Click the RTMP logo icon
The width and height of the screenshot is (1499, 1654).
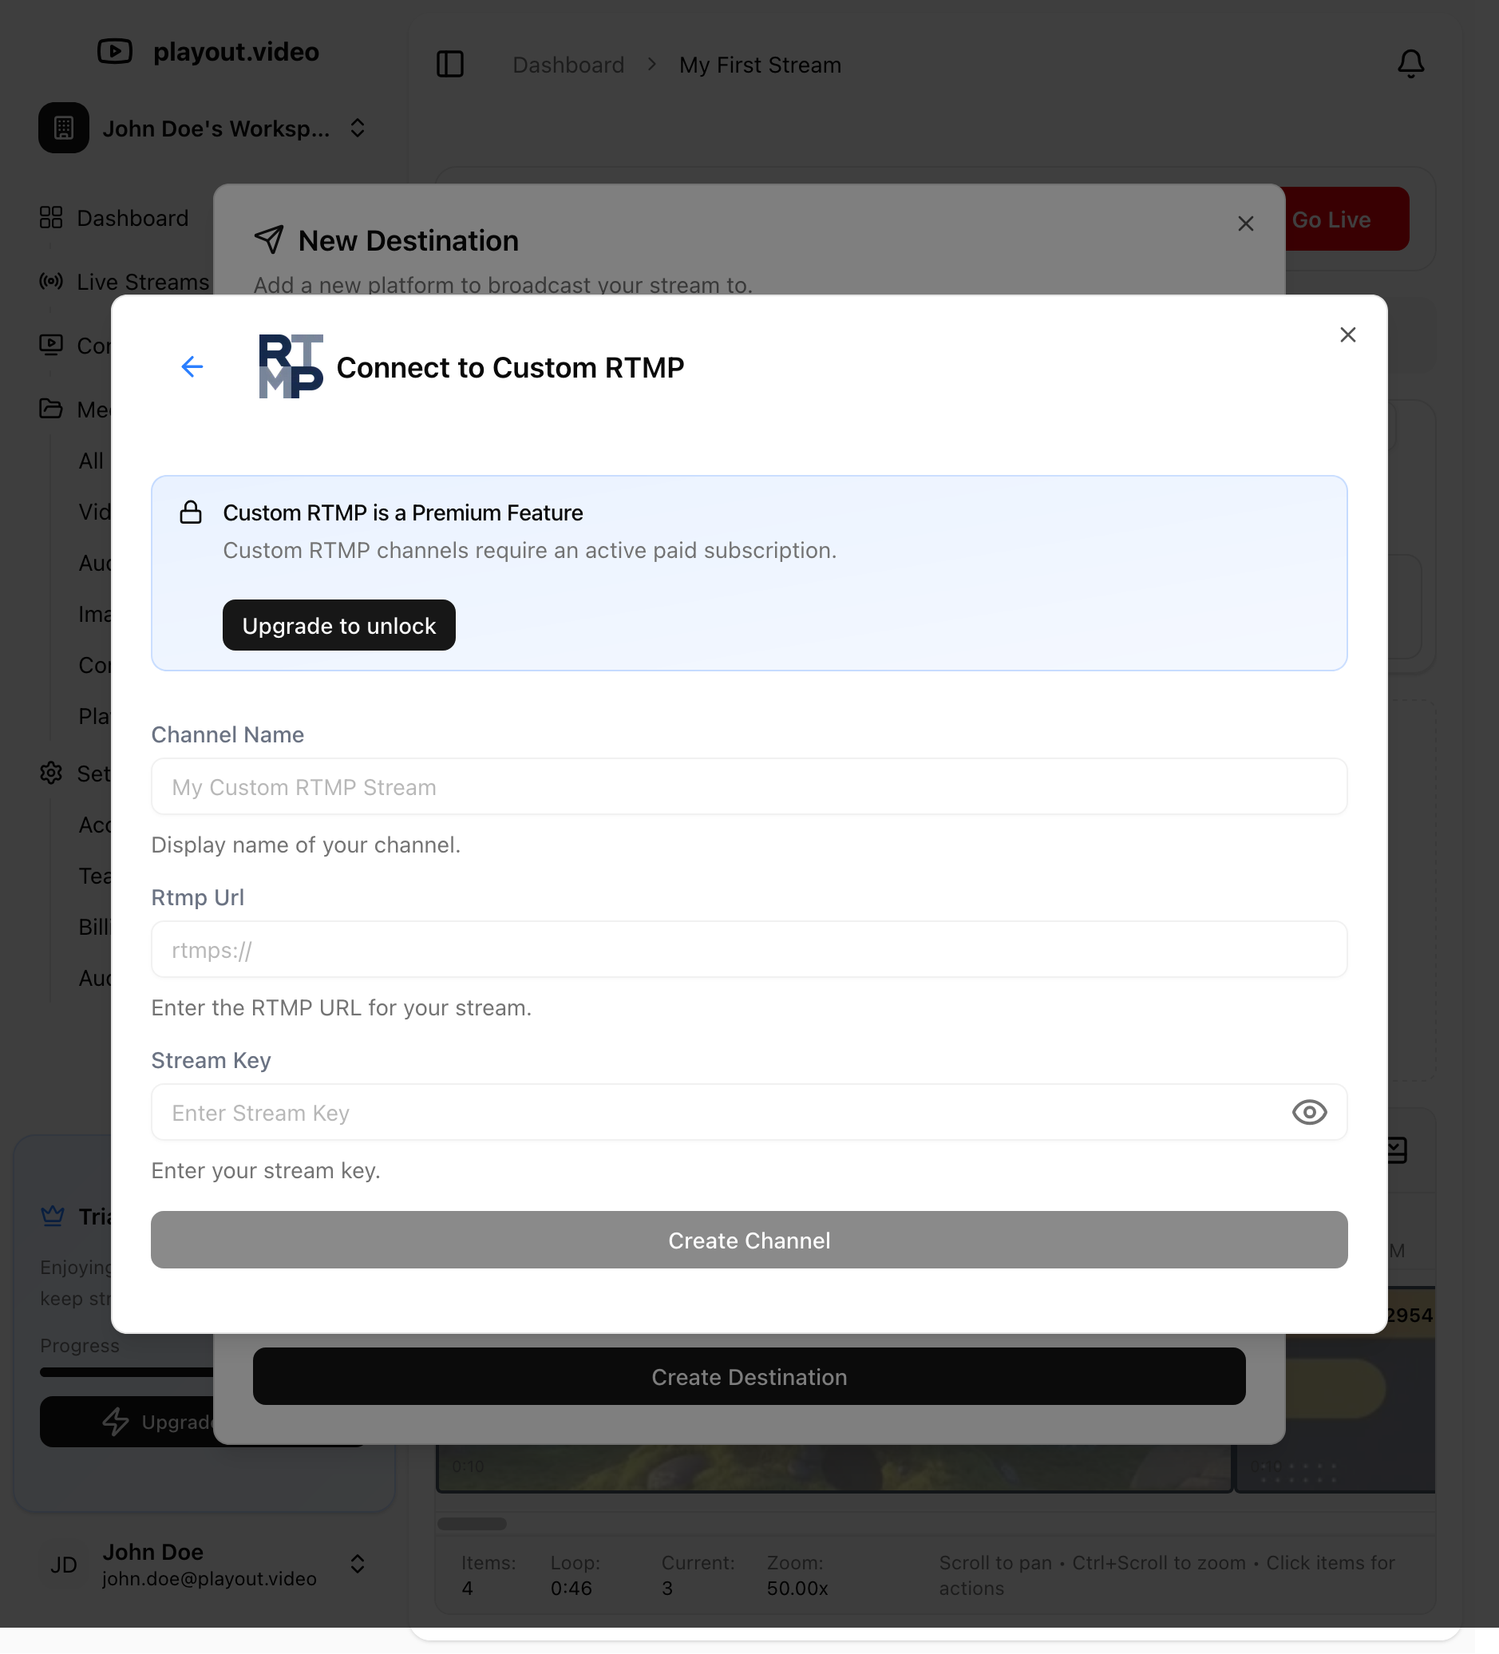point(291,366)
